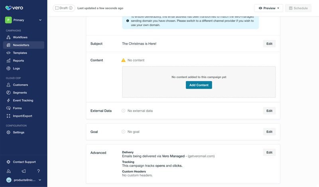Click the Customers person icon

click(8, 85)
